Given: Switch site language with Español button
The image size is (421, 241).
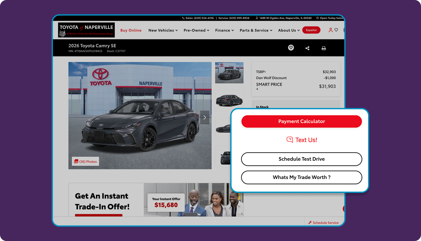Looking at the screenshot, I should (x=311, y=30).
